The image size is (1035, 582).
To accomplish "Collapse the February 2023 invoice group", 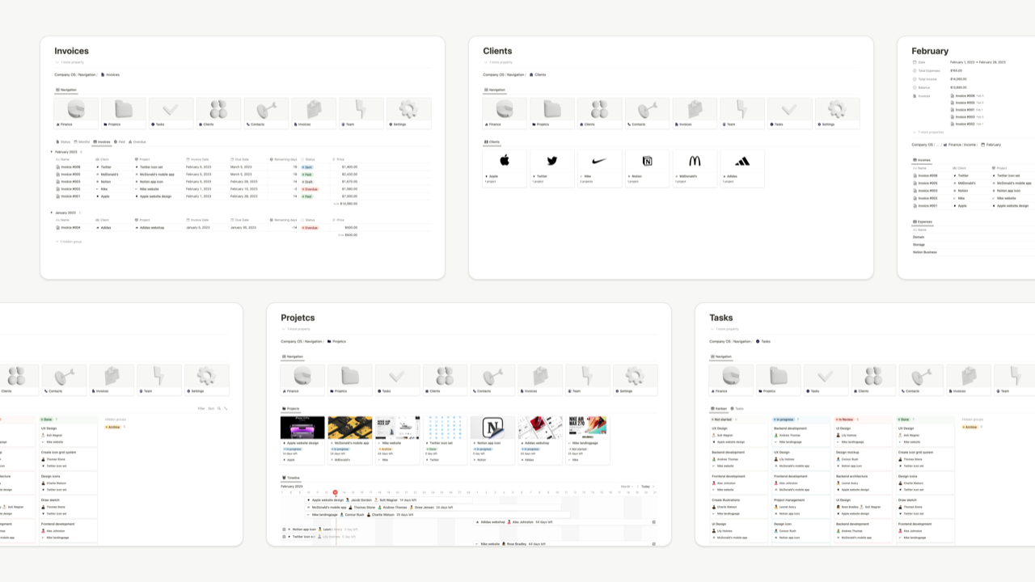I will (x=50, y=152).
